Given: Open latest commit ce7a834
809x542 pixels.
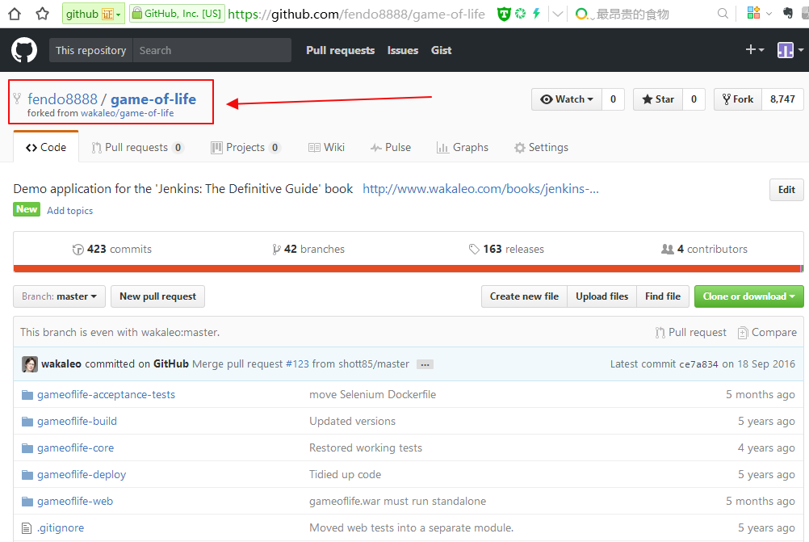Looking at the screenshot, I should [x=698, y=364].
